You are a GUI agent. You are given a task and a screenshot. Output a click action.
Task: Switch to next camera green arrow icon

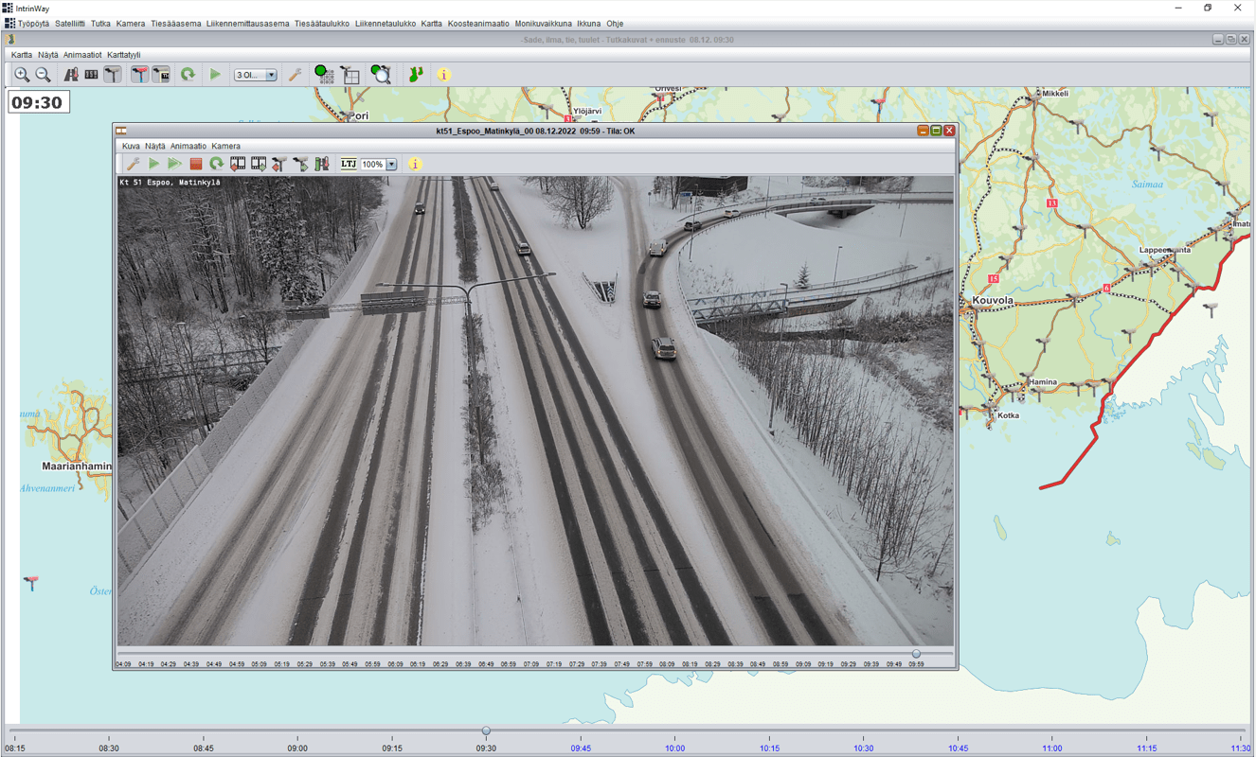click(x=300, y=165)
